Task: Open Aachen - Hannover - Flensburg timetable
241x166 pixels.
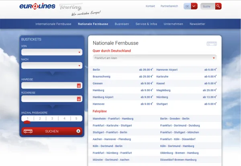Action: 112,139
